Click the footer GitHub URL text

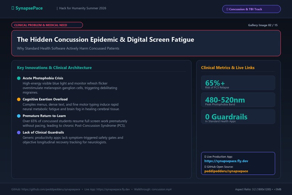click(46, 189)
